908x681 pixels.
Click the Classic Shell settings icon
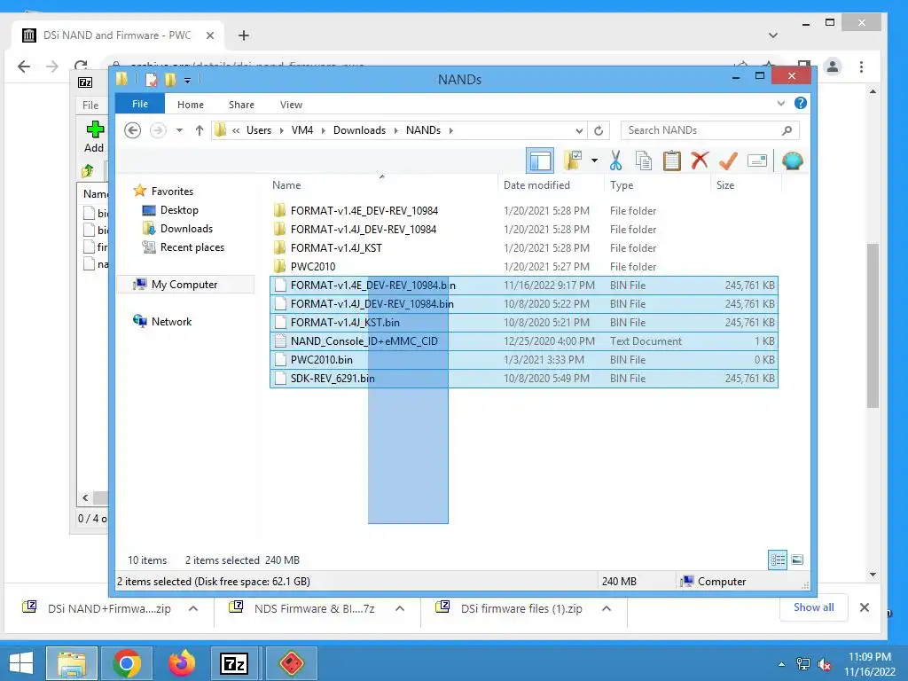(x=792, y=160)
